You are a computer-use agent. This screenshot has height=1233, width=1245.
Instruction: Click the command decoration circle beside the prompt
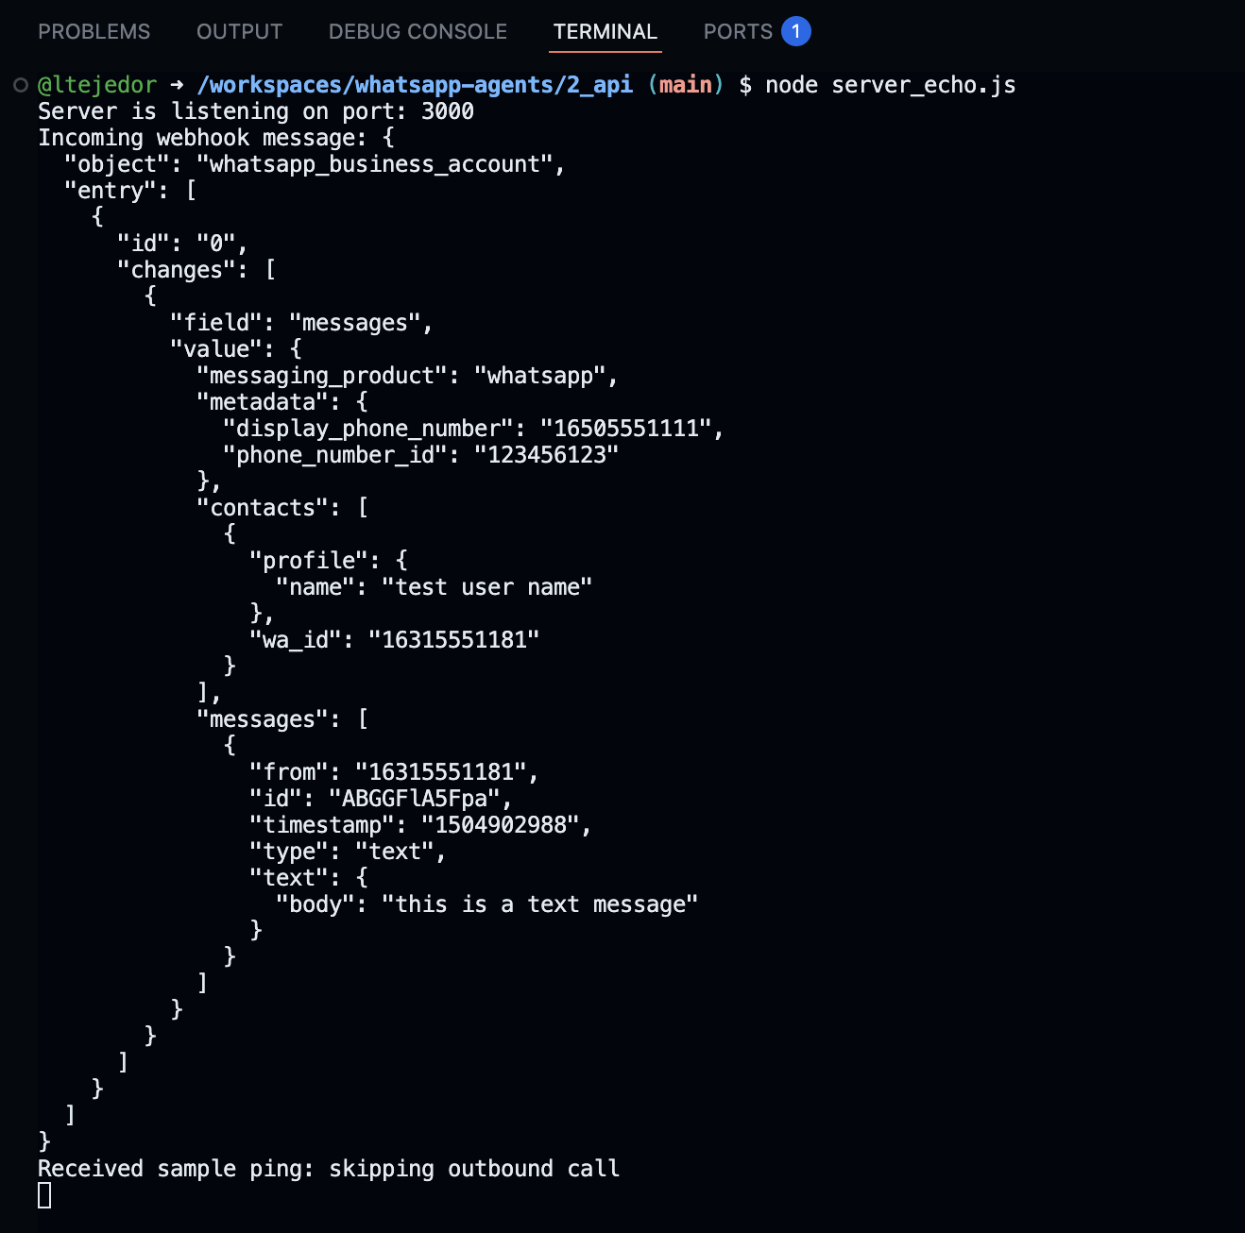point(20,85)
